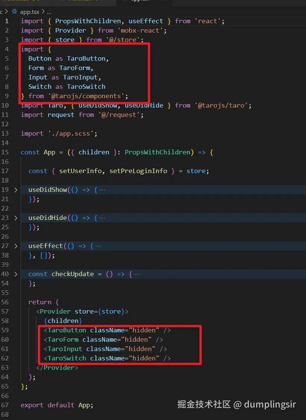
Task: Click the 'useDidHide' call on line 23
Action: coord(48,218)
